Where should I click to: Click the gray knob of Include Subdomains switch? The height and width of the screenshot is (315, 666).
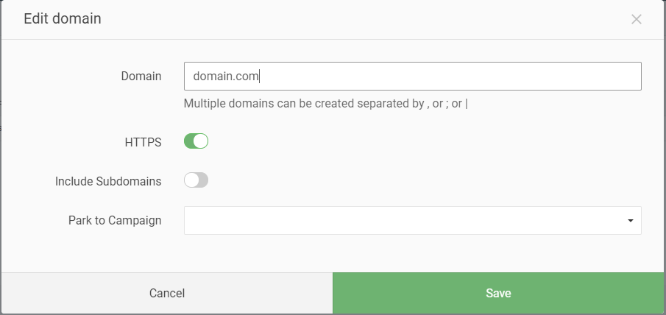(191, 180)
